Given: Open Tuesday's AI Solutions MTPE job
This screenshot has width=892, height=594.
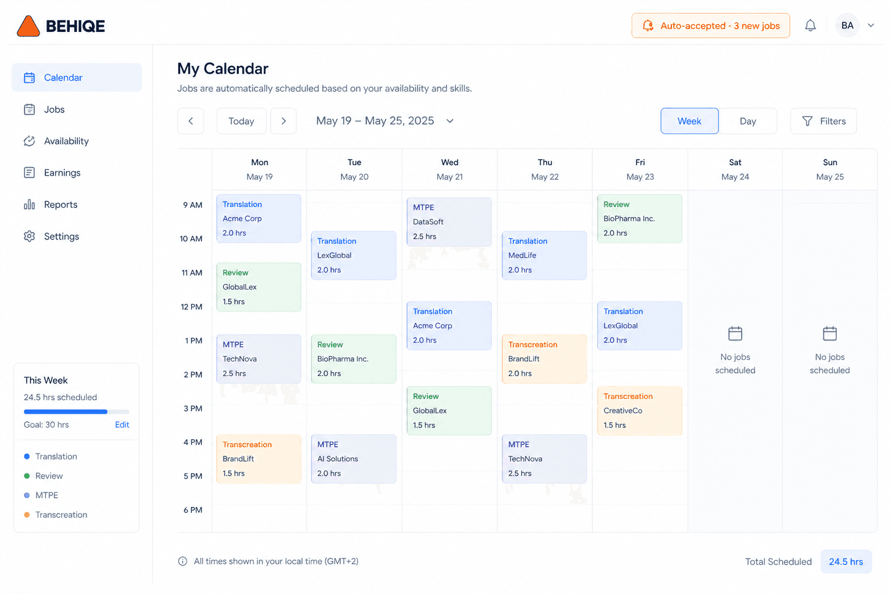Looking at the screenshot, I should pyautogui.click(x=354, y=459).
